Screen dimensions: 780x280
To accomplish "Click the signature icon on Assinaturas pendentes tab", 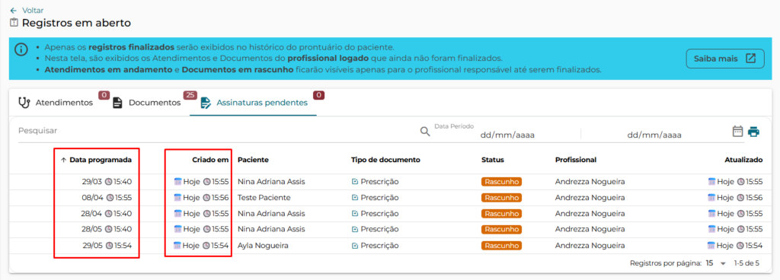I will click(x=206, y=103).
